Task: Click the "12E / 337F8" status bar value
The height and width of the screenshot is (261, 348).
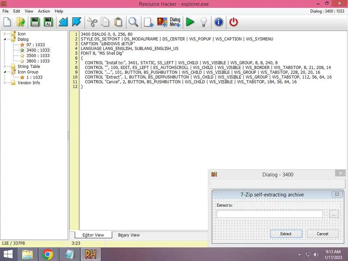Action: coord(13,243)
